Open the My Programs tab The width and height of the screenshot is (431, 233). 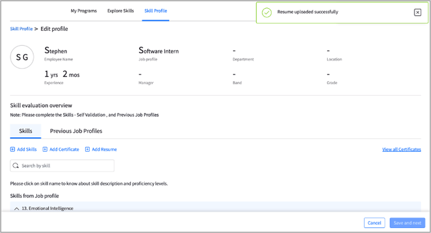coord(83,11)
